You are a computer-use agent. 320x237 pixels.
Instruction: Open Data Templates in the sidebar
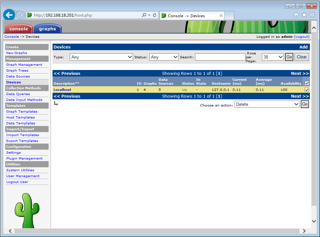21,123
